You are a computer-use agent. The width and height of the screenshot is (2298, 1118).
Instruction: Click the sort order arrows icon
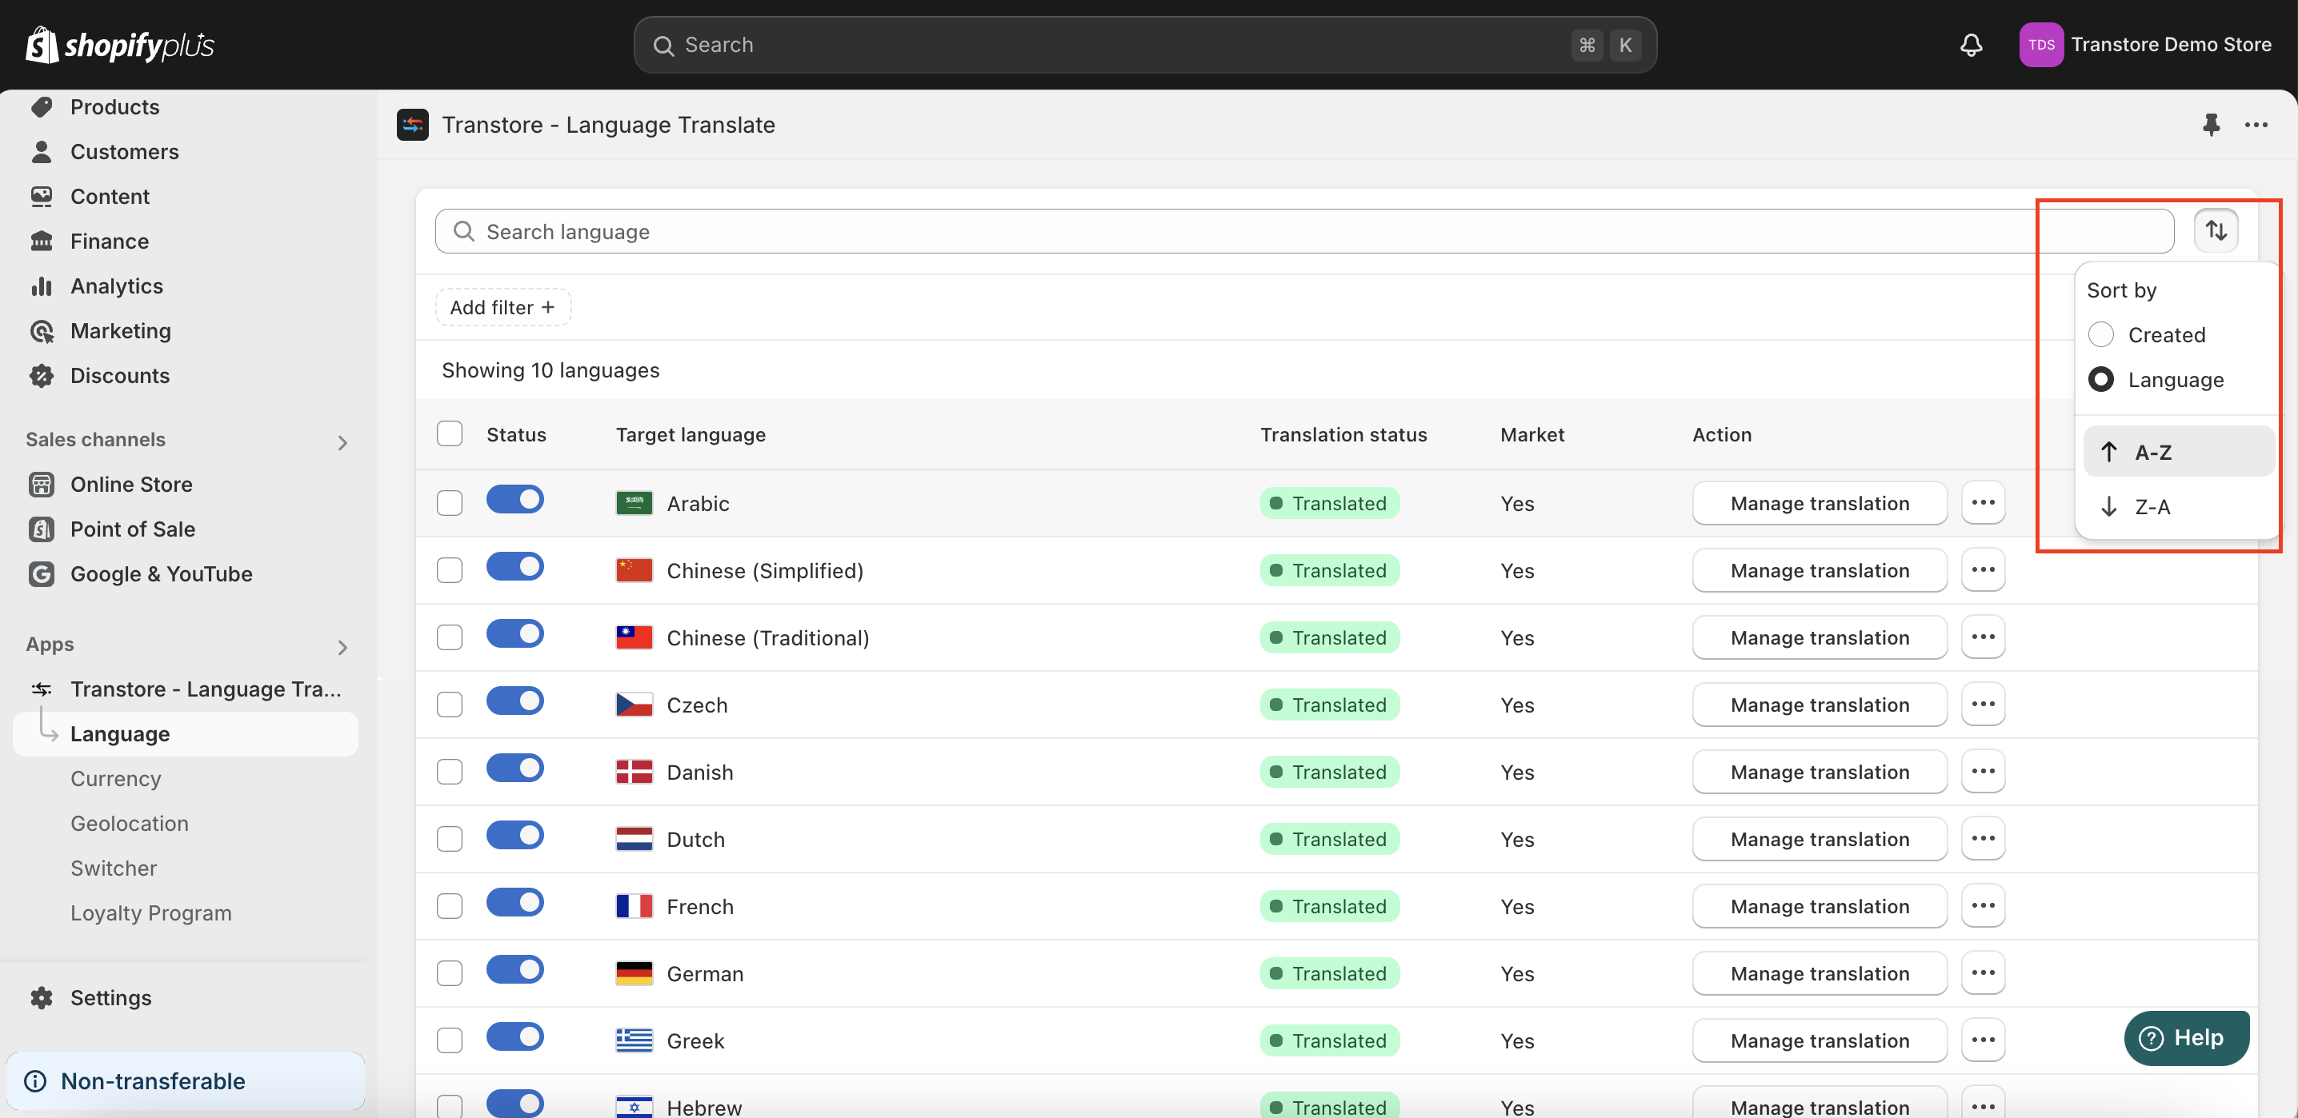coord(2215,231)
